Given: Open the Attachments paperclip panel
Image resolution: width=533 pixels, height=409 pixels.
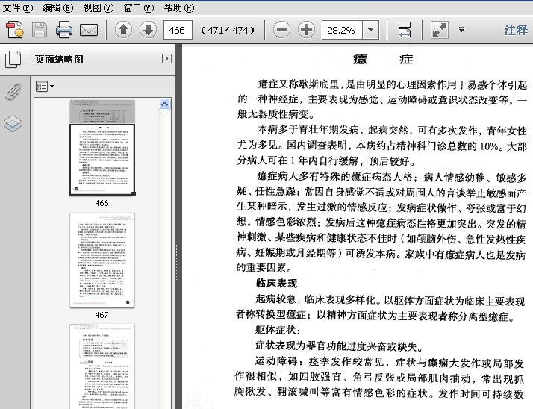Looking at the screenshot, I should pos(13,92).
